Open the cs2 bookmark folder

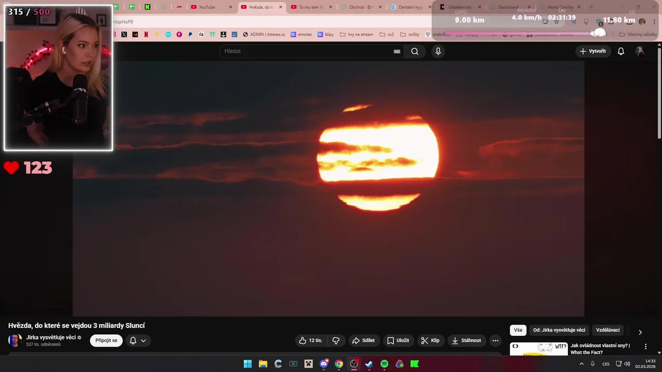pyautogui.click(x=386, y=35)
